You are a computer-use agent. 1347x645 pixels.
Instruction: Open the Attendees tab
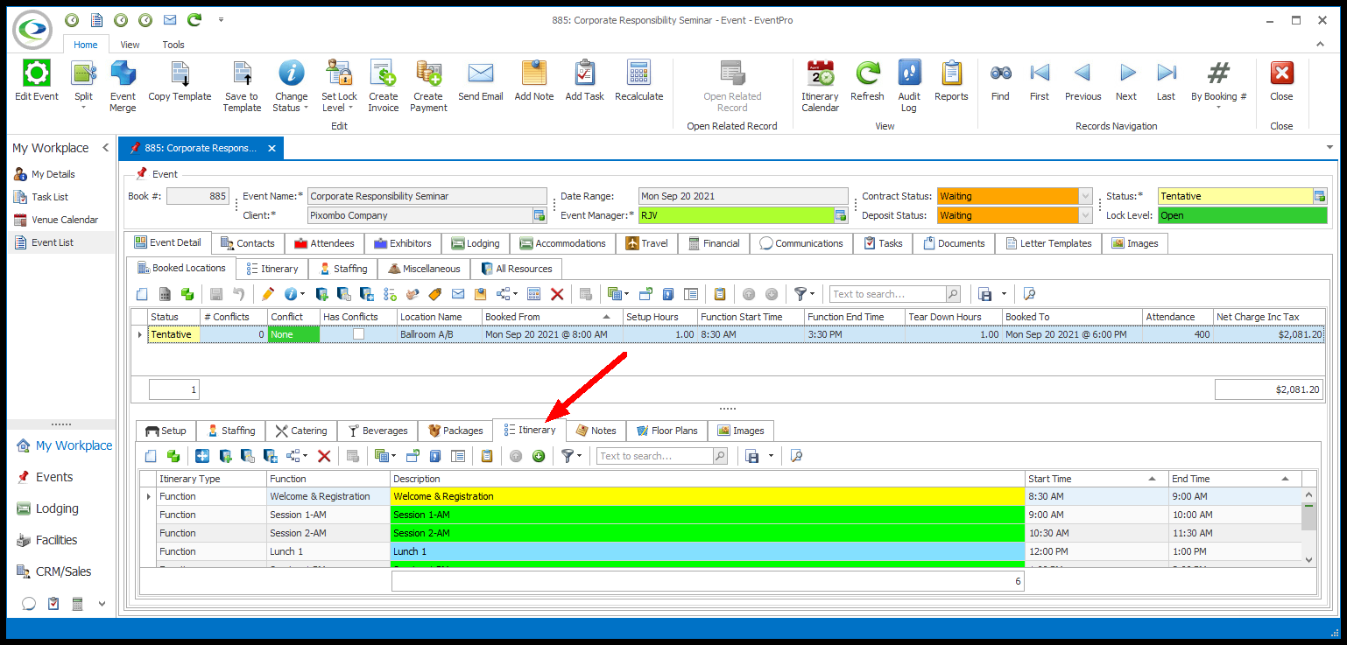pos(324,243)
